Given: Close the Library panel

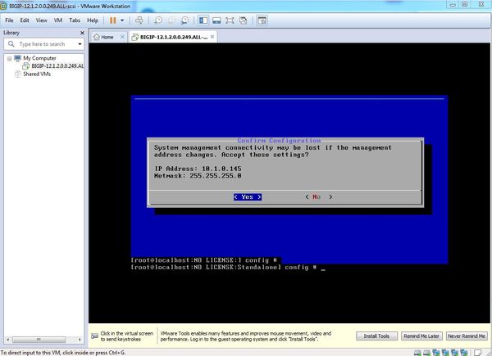Looking at the screenshot, I should 82,33.
